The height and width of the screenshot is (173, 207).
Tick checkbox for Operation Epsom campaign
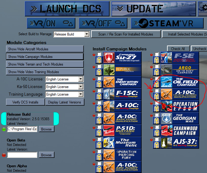coord(157,103)
